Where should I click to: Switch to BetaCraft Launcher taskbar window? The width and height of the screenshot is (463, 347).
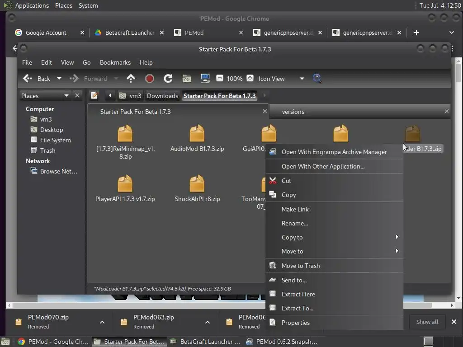(206, 342)
